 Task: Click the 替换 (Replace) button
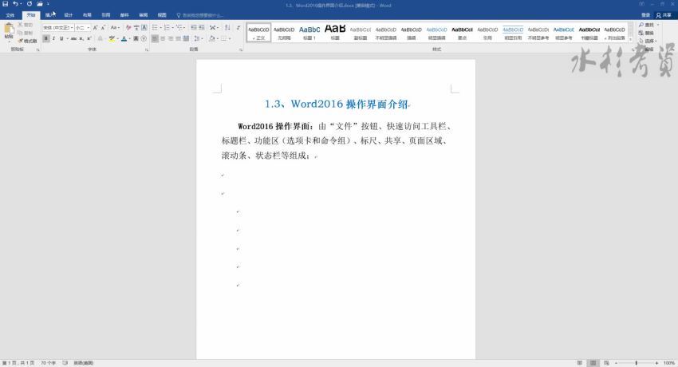646,33
